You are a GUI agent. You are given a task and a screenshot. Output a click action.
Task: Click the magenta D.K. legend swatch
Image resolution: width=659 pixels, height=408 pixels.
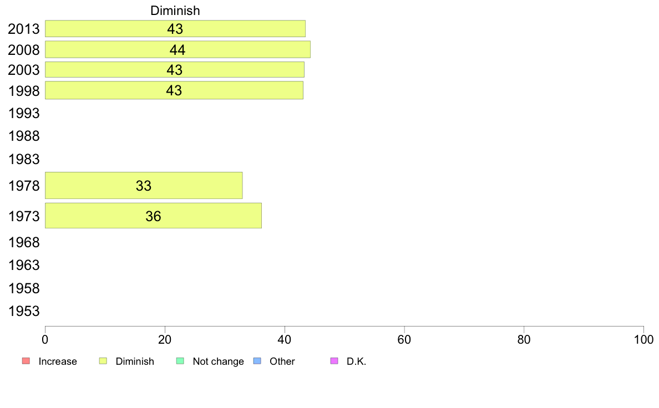[x=334, y=361]
